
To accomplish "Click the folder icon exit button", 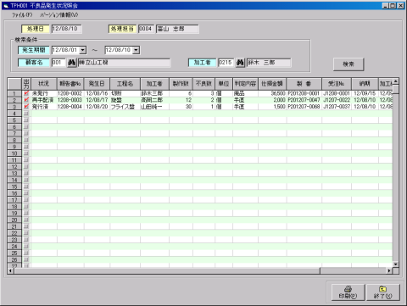I will pyautogui.click(x=382, y=292).
